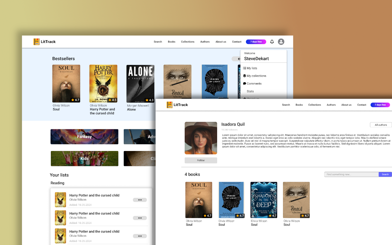This screenshot has height=245, width=392.
Task: Open About us on the author page navigation
Action: tap(346, 105)
